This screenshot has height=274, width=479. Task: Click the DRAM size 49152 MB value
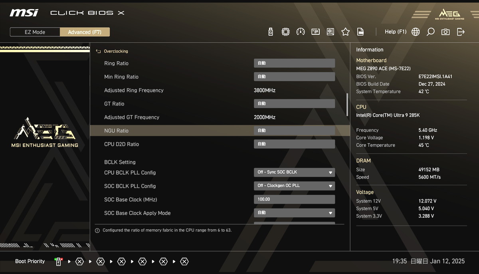[429, 170]
